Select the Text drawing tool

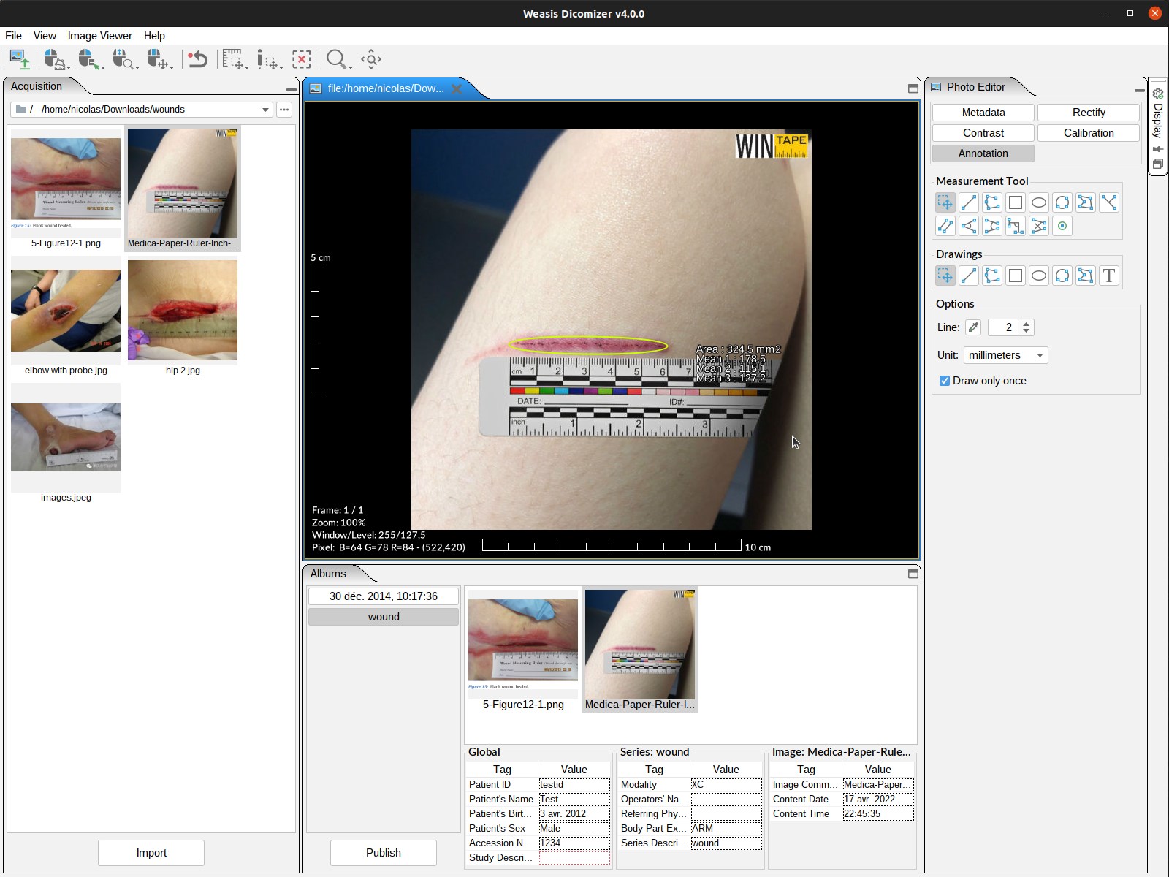[x=1108, y=276]
